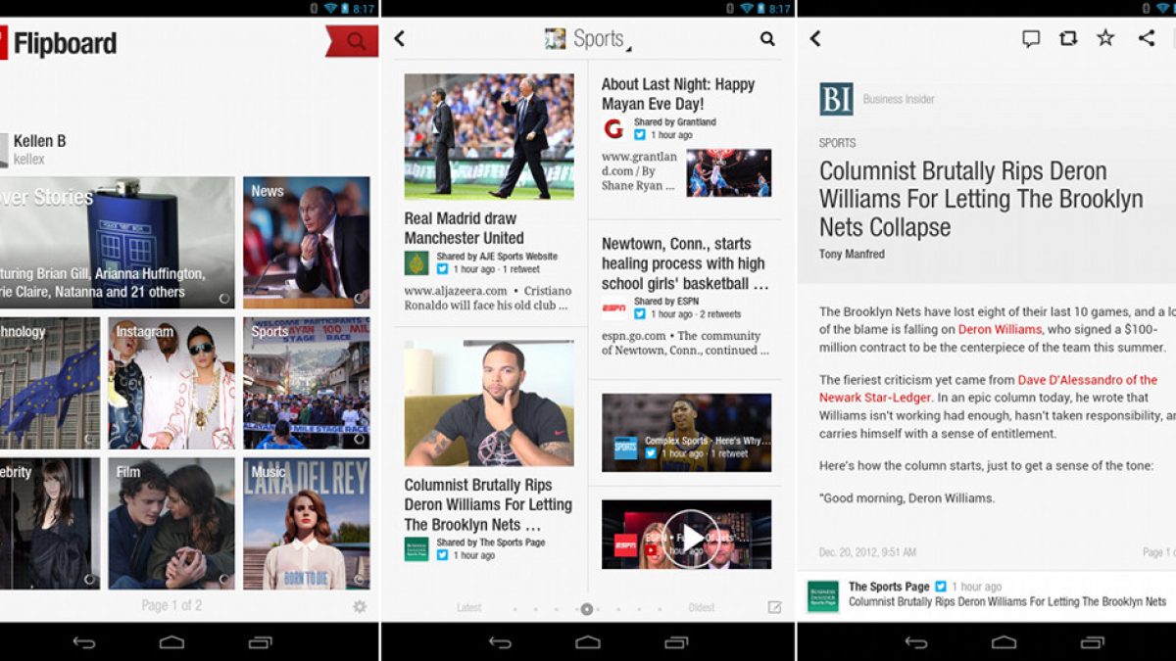1176x661 pixels.
Task: Favorite the article with the star icon
Action: tap(1105, 38)
